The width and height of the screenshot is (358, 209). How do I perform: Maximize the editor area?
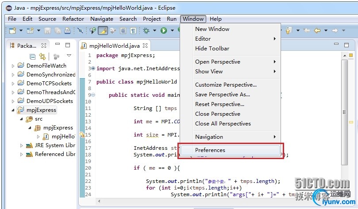(x=346, y=45)
